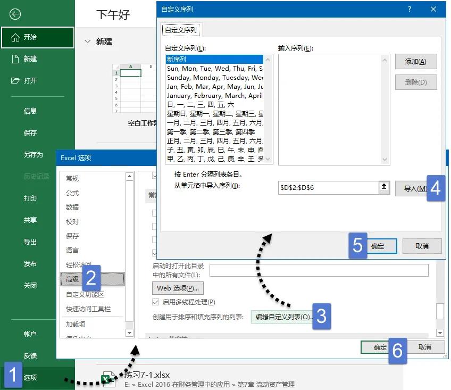
Task: Cancel Excel 选项 with its 取消 button
Action: (x=425, y=347)
